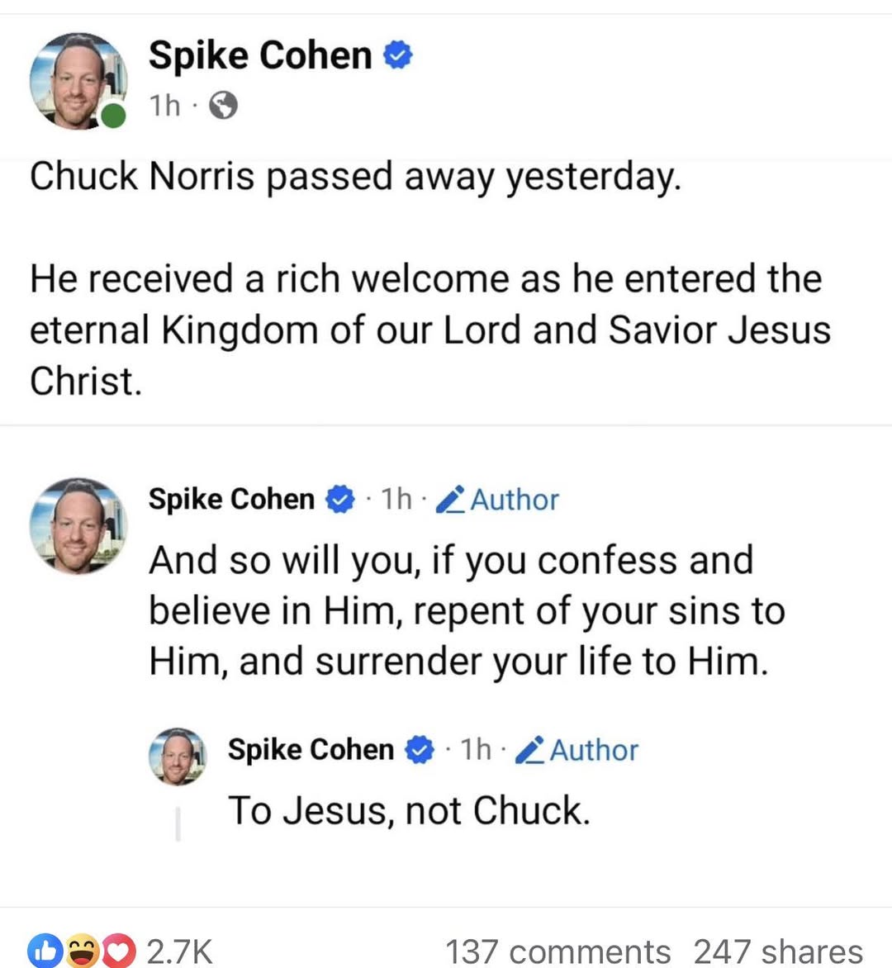Click pencil Author icon in the reply

click(528, 750)
